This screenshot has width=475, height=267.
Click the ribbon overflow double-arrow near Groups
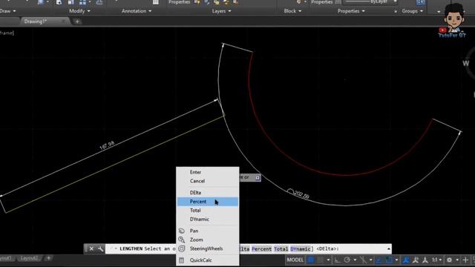coord(396,11)
